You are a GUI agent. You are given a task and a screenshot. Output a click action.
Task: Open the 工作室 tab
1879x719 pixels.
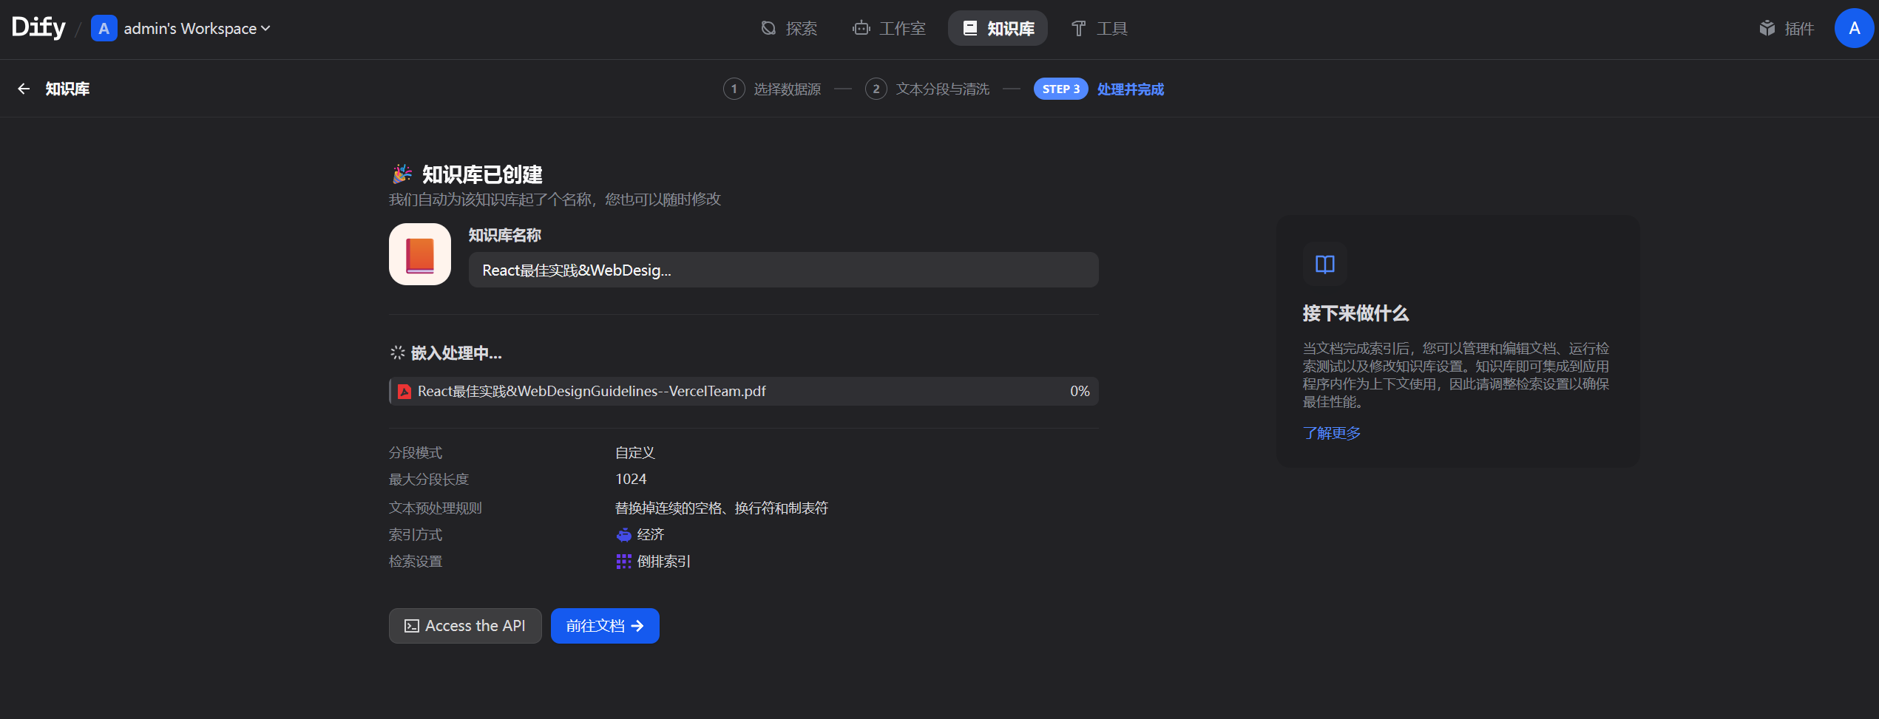pyautogui.click(x=889, y=28)
